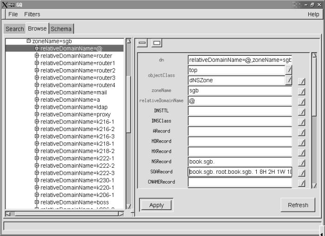Viewport: 325px width, 236px height.
Task: Expand the relativeDomainName=mail node
Action: coord(37,92)
